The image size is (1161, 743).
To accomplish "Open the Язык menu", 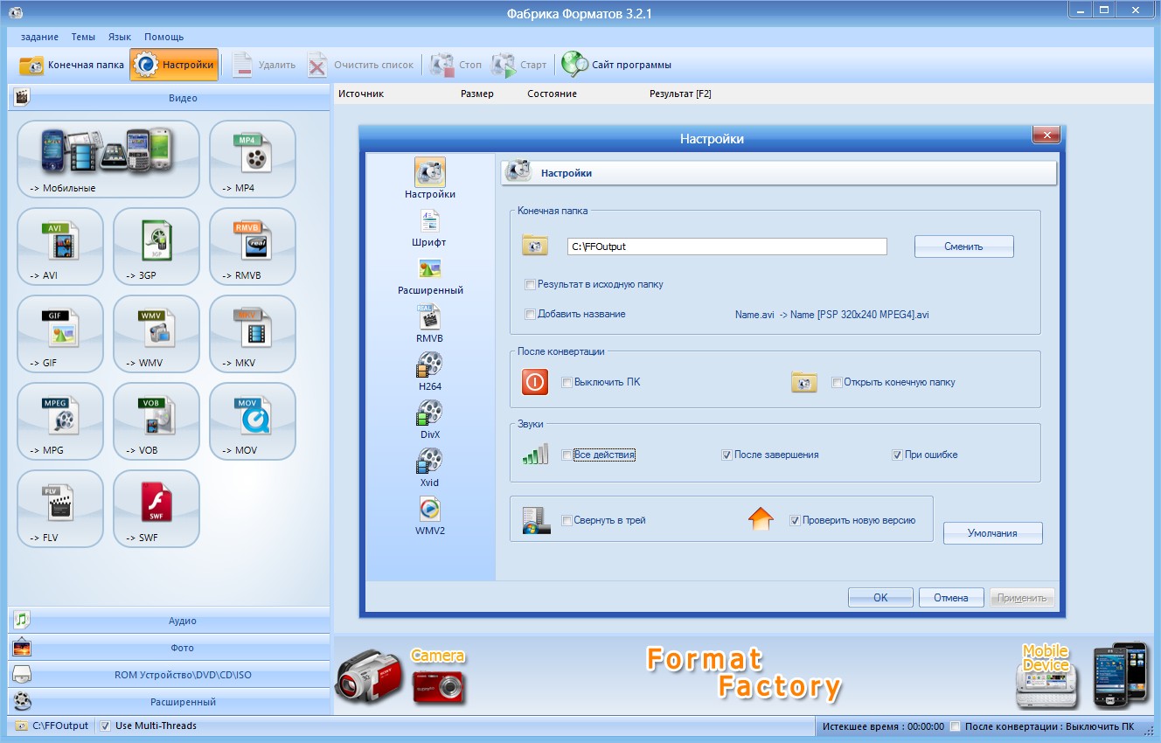I will click(x=120, y=37).
